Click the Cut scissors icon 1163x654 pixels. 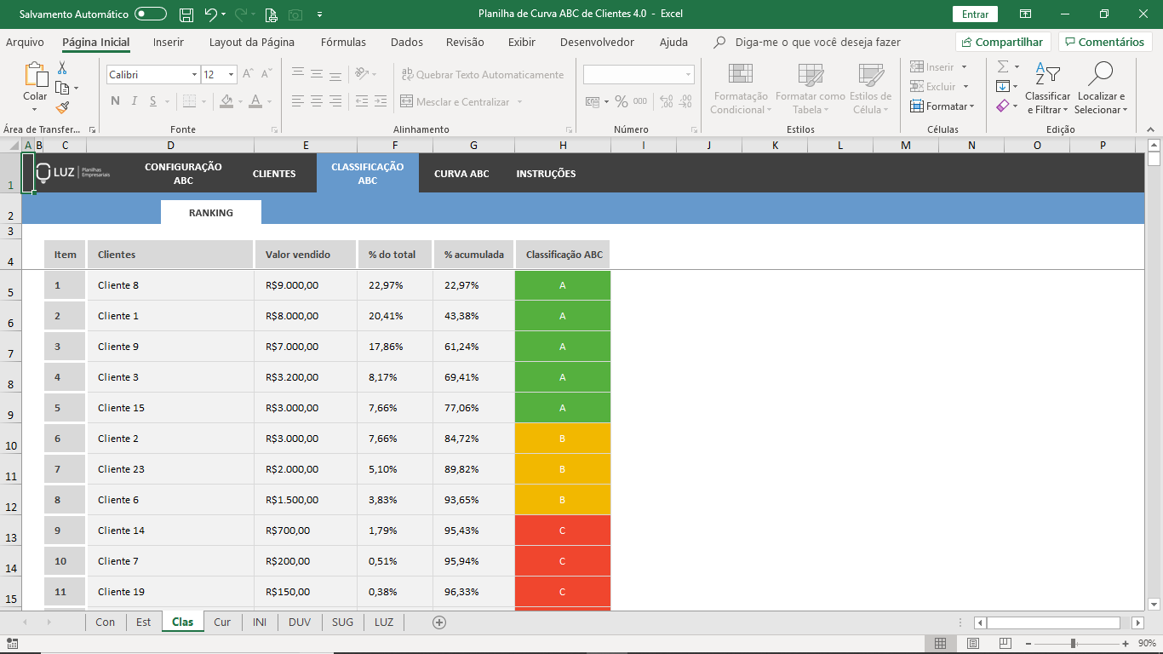tap(62, 68)
